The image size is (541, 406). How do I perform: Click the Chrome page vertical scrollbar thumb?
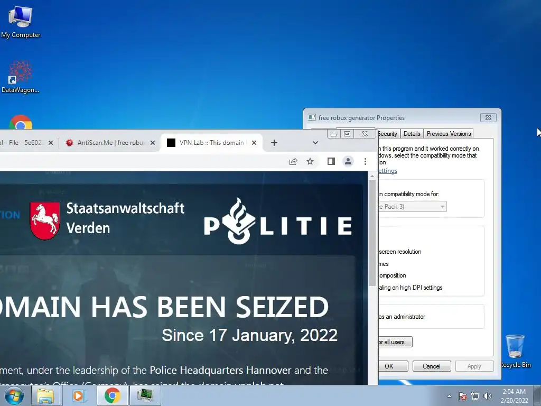click(372, 233)
